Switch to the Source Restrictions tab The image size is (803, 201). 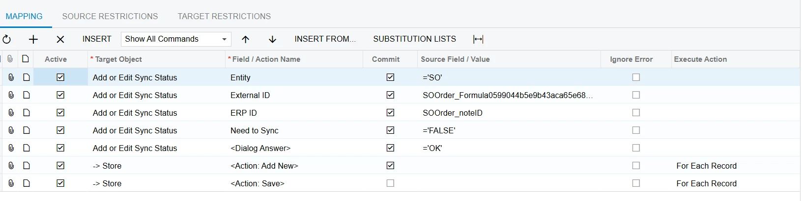click(110, 16)
